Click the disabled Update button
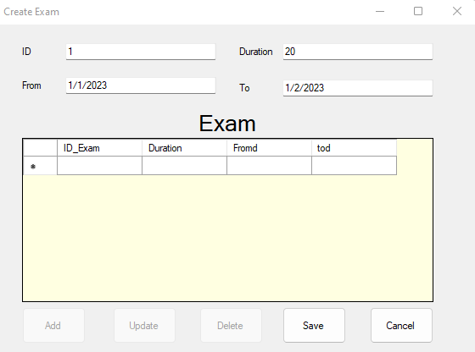475x352 pixels. point(144,326)
